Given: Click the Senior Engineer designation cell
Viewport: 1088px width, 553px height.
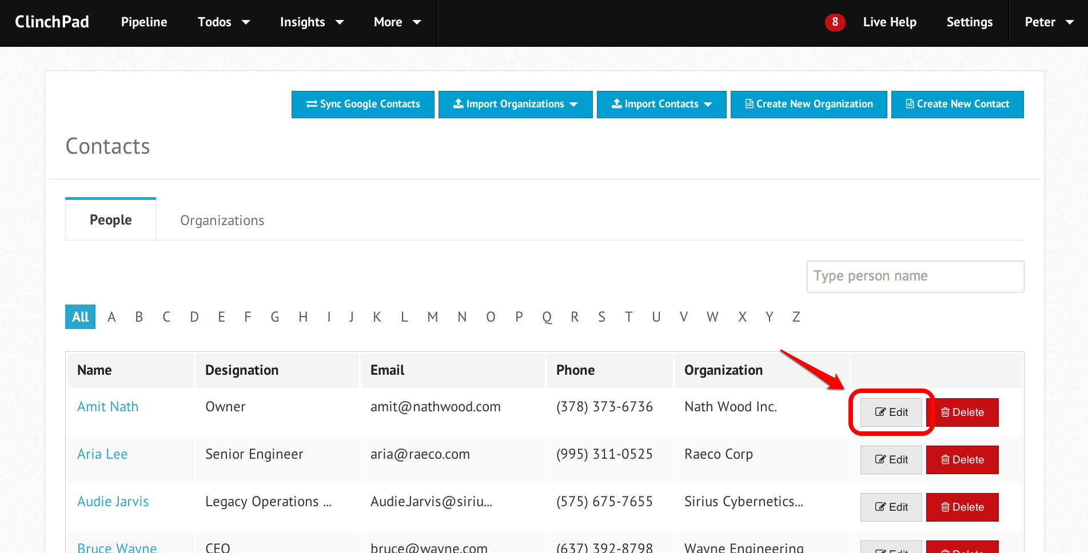Looking at the screenshot, I should (x=254, y=454).
